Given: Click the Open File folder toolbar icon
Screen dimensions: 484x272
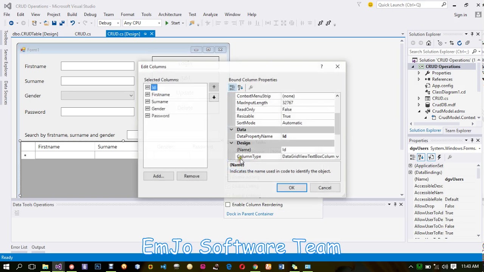Looking at the screenshot, I should [46, 23].
